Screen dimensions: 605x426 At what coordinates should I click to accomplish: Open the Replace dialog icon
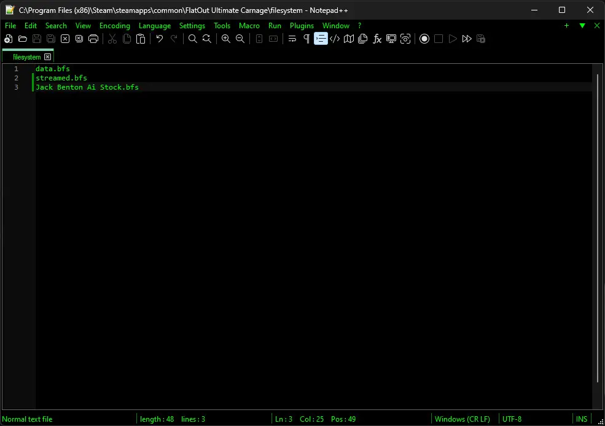click(207, 39)
